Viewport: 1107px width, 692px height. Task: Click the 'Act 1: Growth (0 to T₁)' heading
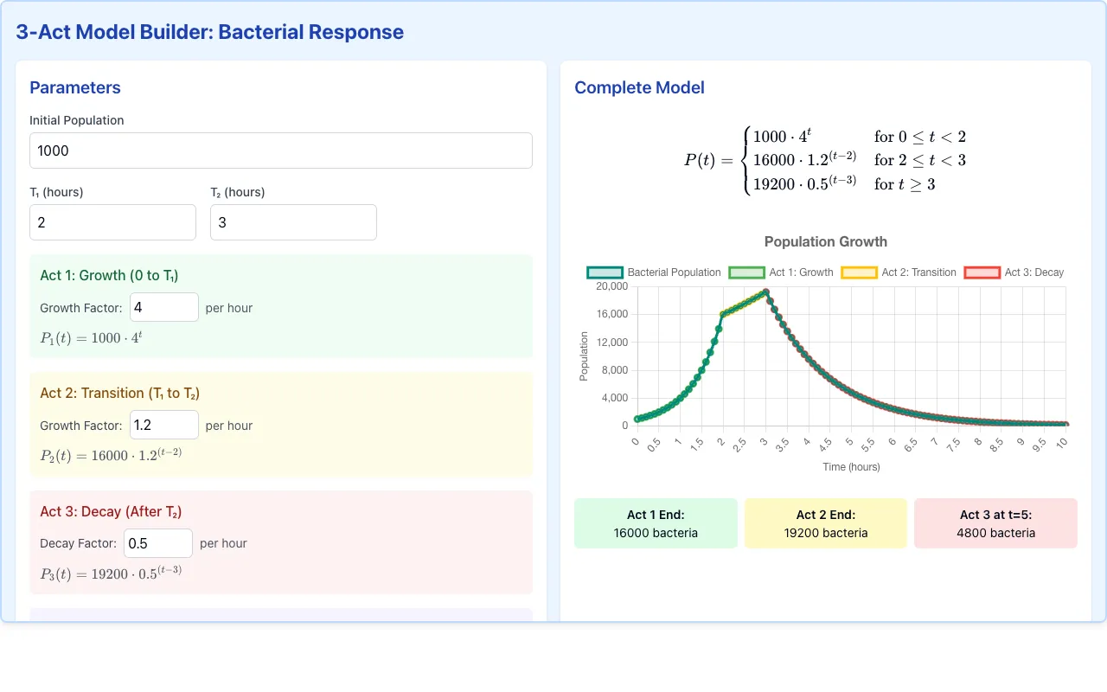tap(109, 275)
